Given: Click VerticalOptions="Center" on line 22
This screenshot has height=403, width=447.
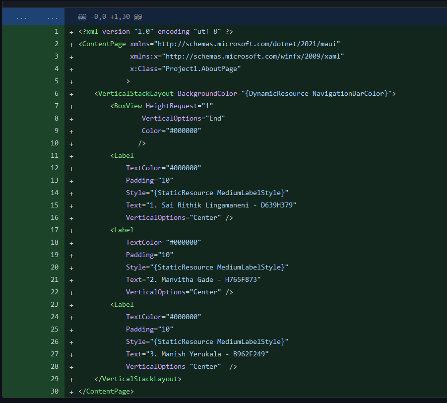Looking at the screenshot, I should pyautogui.click(x=173, y=292).
